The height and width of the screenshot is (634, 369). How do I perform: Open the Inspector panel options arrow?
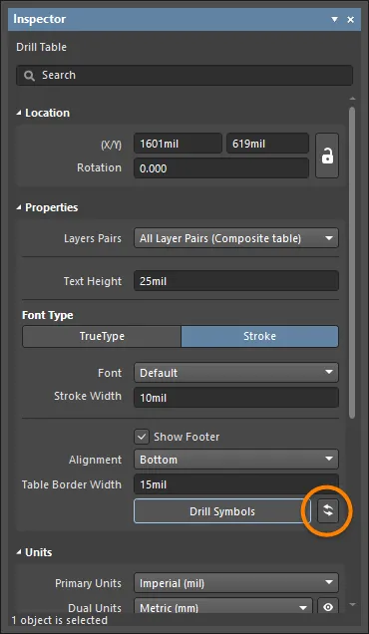tap(334, 19)
